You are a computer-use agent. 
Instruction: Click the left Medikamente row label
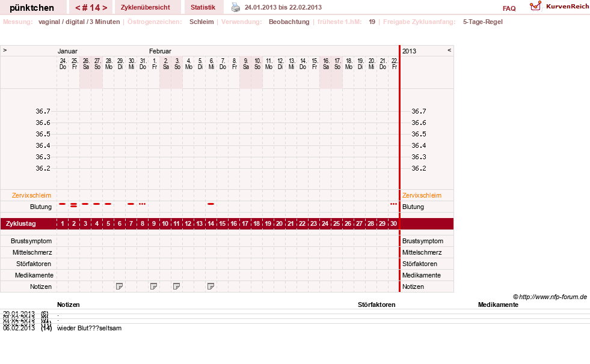pos(34,275)
